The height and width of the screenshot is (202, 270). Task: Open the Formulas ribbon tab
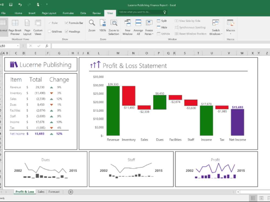coord(68,13)
